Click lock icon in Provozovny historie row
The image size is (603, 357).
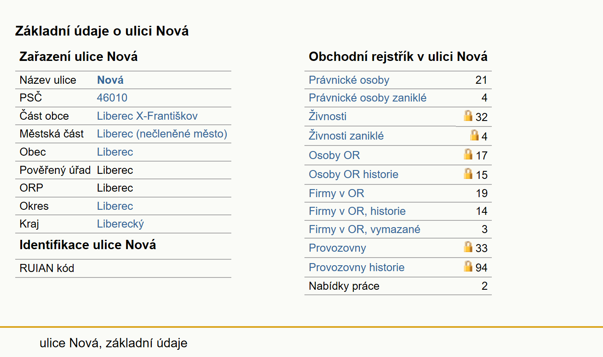point(468,266)
